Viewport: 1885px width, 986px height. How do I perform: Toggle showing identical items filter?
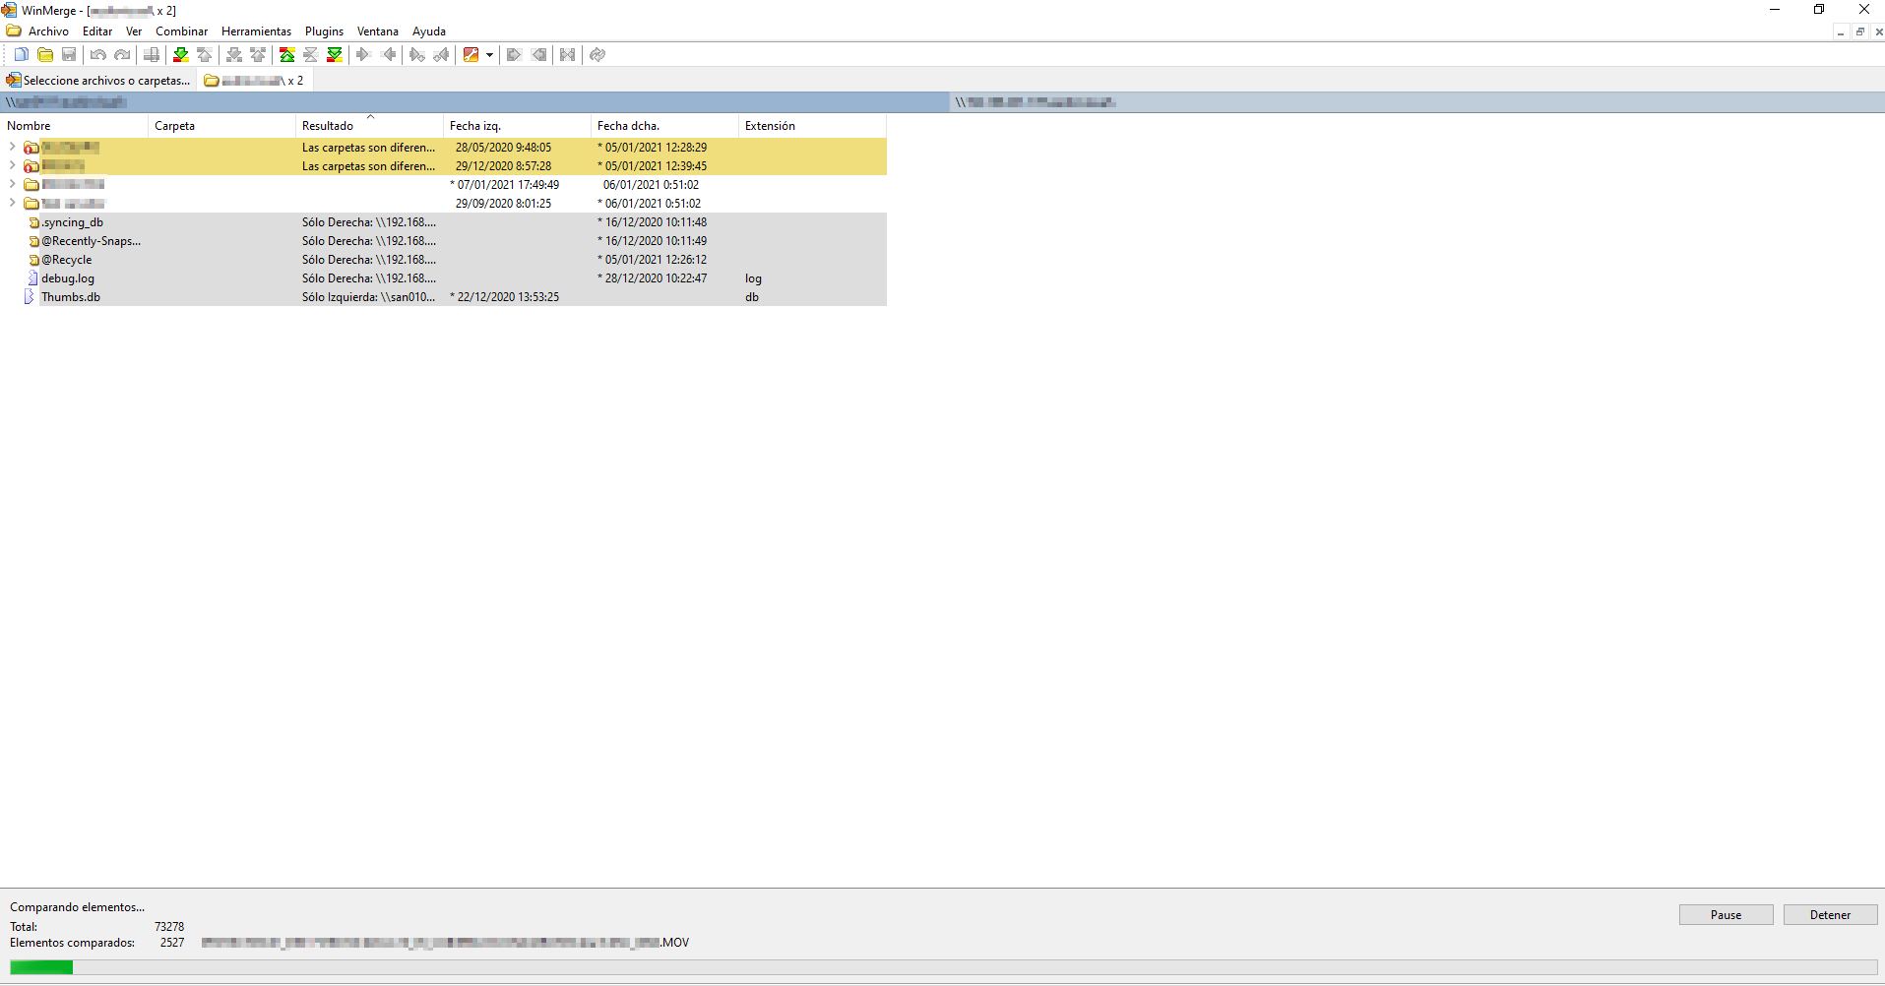click(x=310, y=54)
